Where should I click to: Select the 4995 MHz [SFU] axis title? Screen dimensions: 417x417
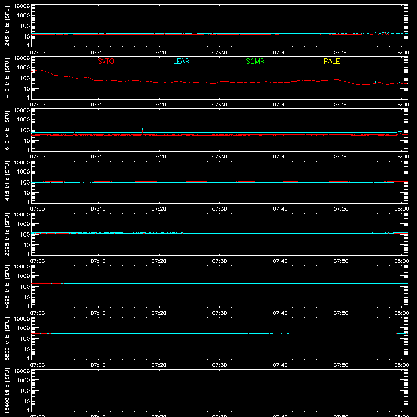(7, 286)
